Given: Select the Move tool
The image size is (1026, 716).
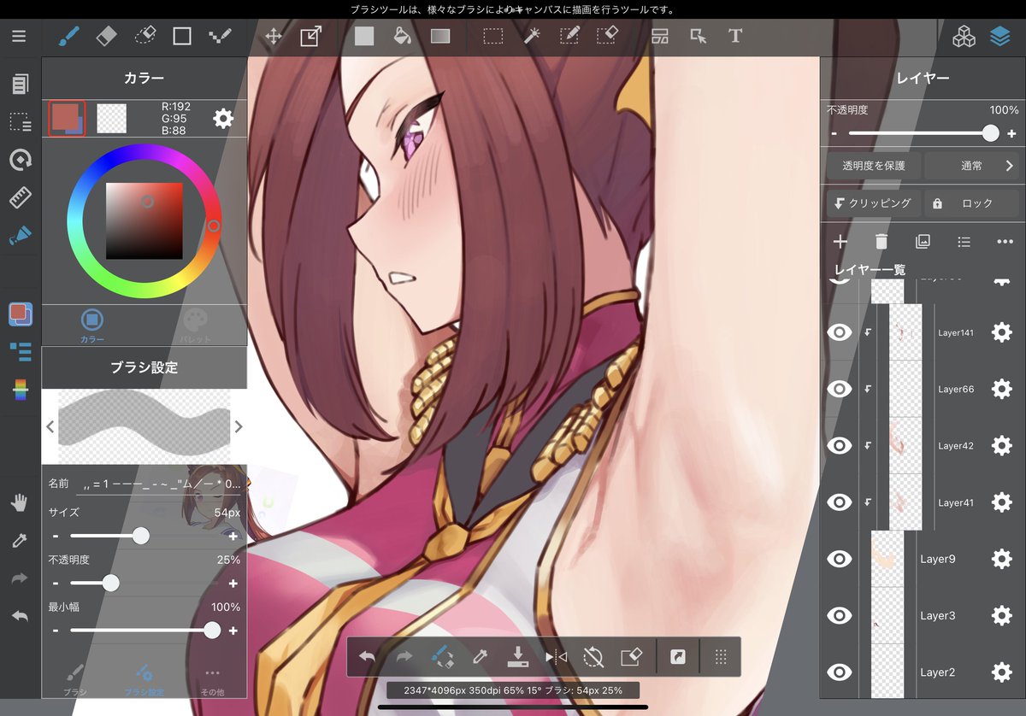Looking at the screenshot, I should (274, 36).
